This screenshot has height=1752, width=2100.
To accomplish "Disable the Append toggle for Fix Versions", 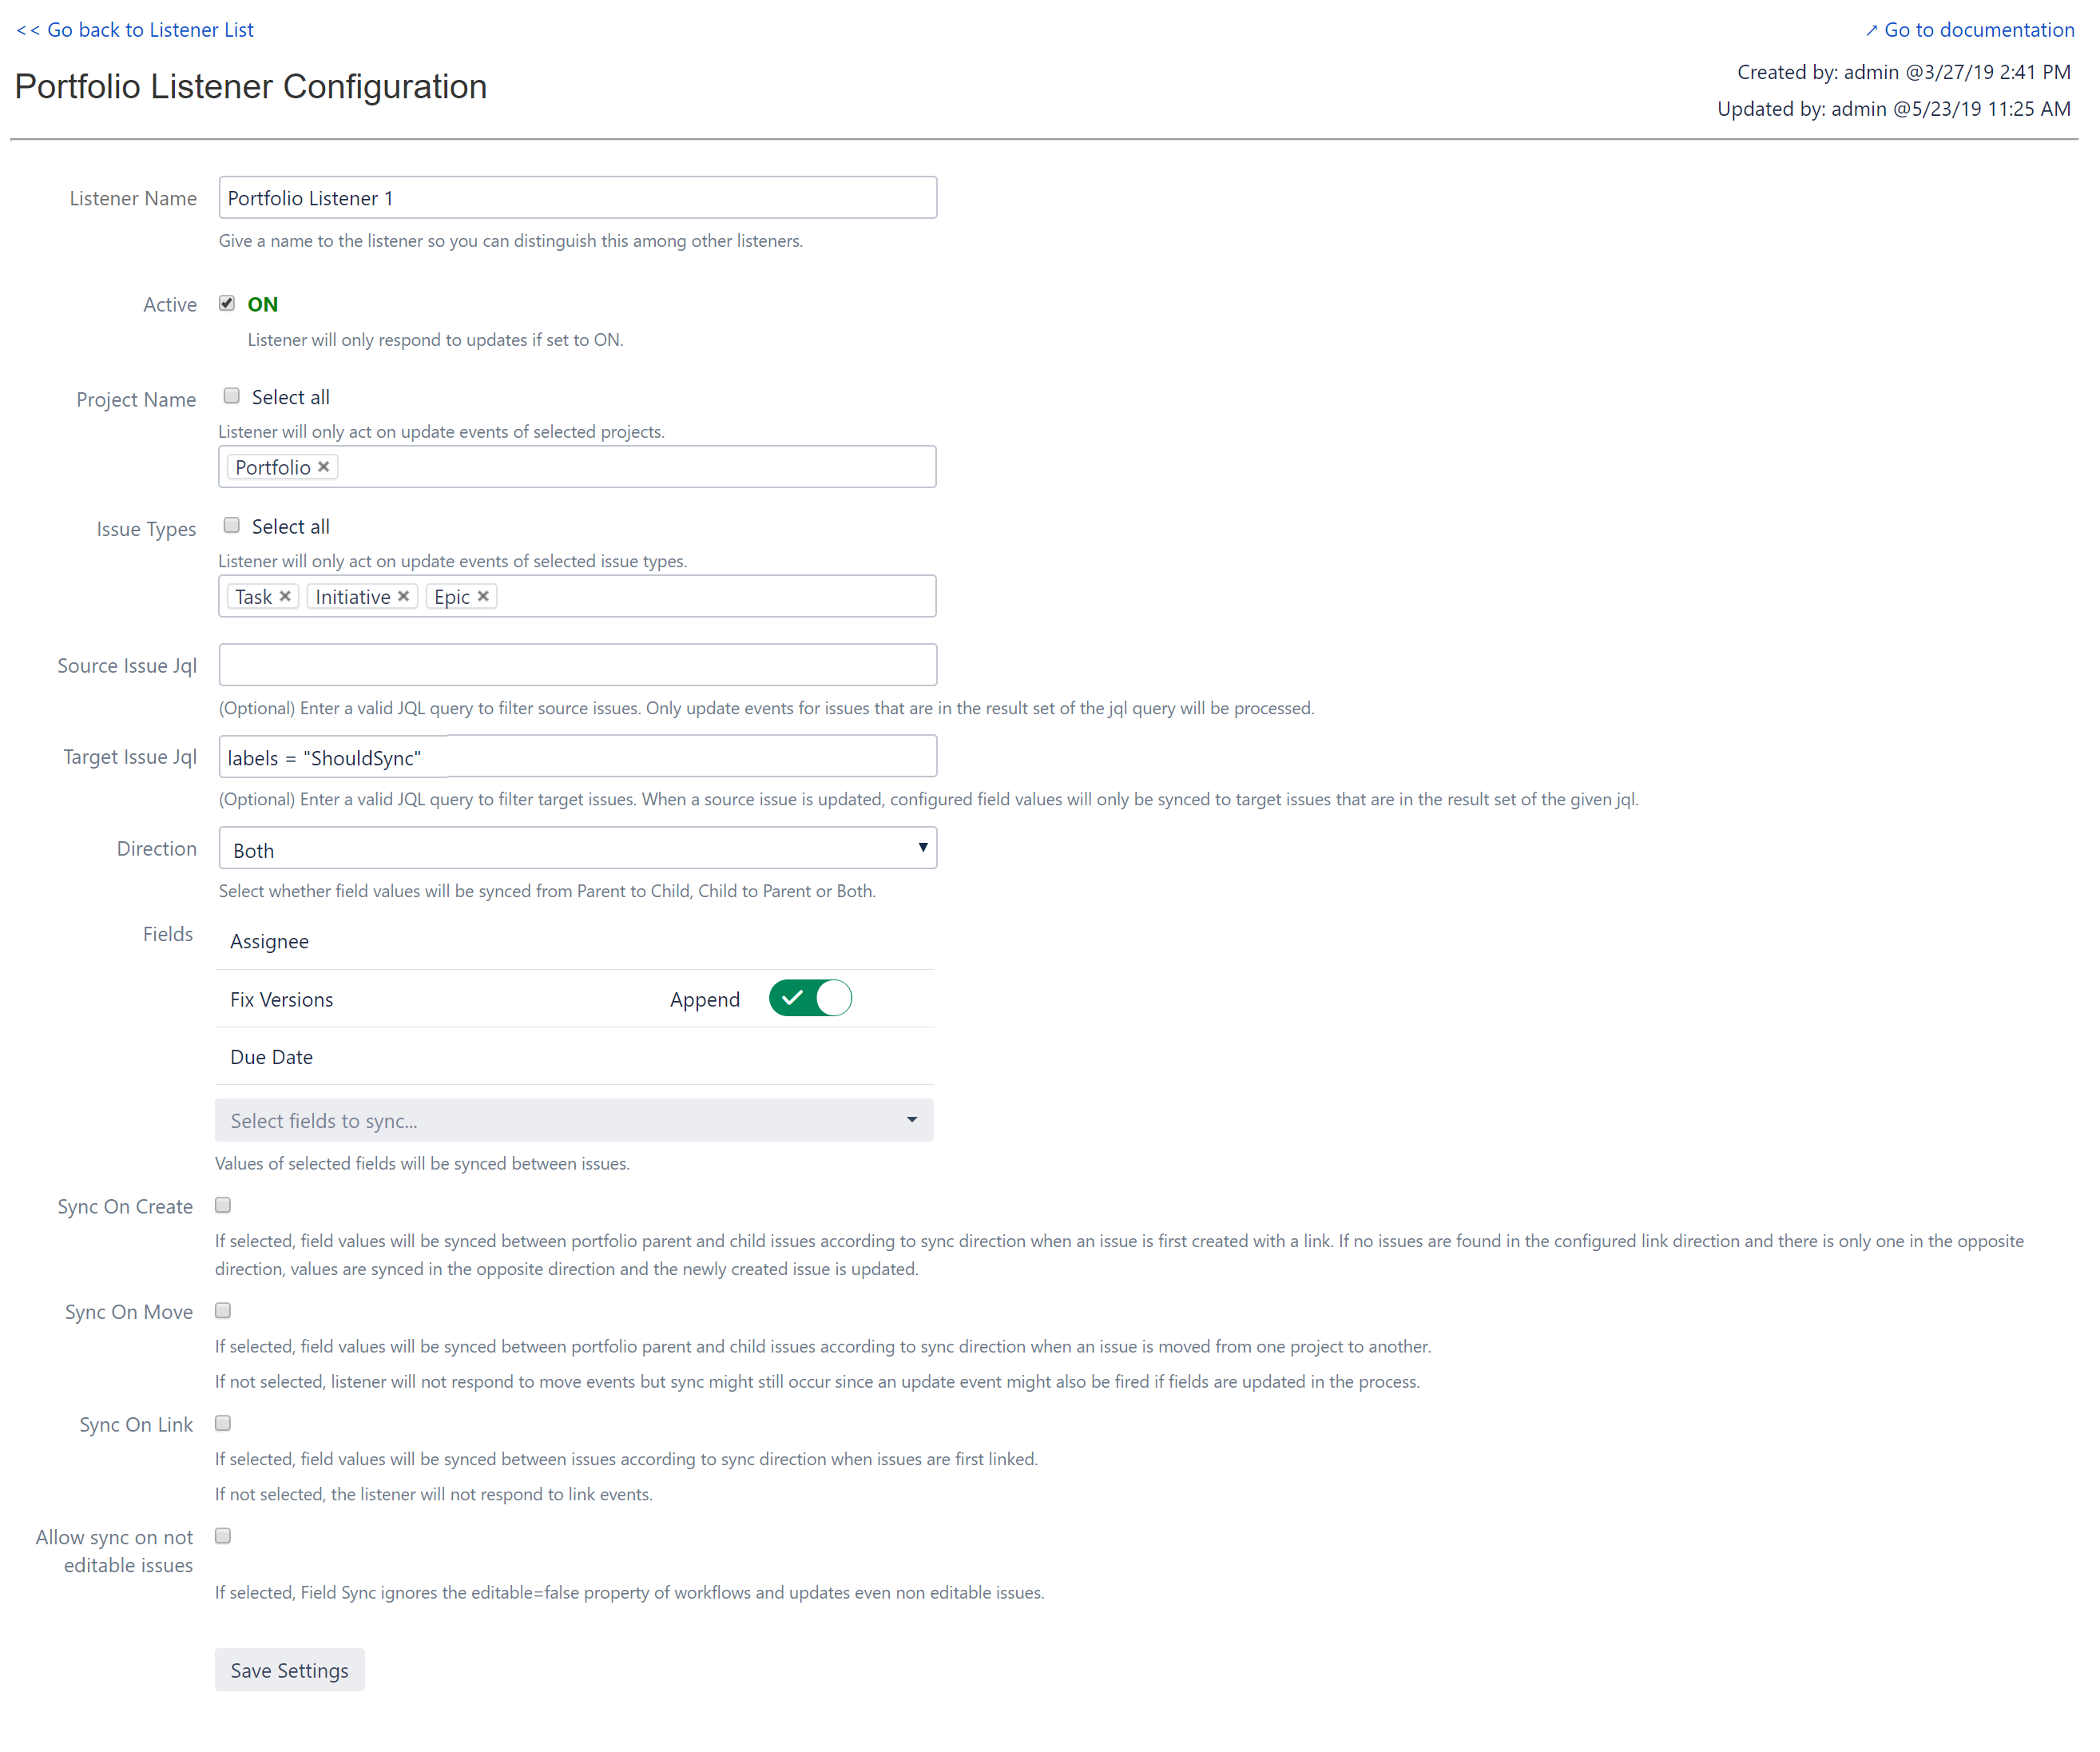I will (810, 998).
